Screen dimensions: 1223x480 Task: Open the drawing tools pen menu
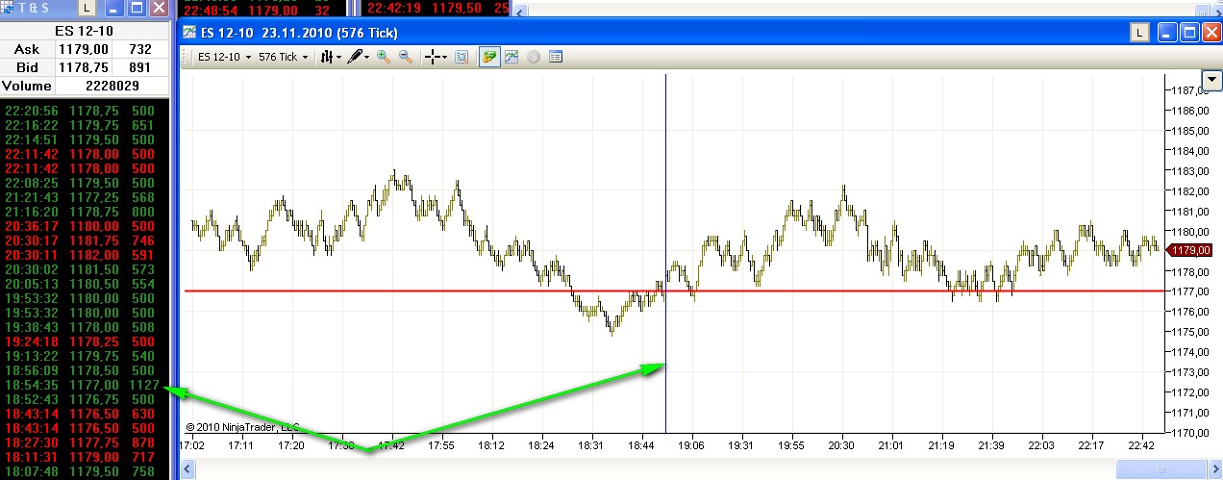[359, 57]
